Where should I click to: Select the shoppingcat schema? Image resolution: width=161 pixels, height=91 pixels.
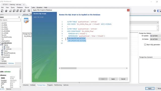6,57
